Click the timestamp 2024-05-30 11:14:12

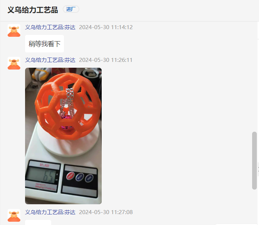[x=106, y=27]
